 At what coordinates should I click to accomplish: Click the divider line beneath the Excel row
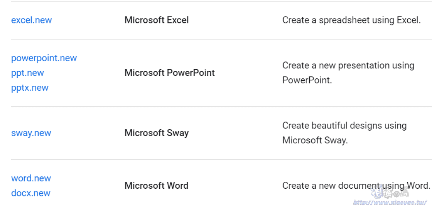[x=221, y=39]
